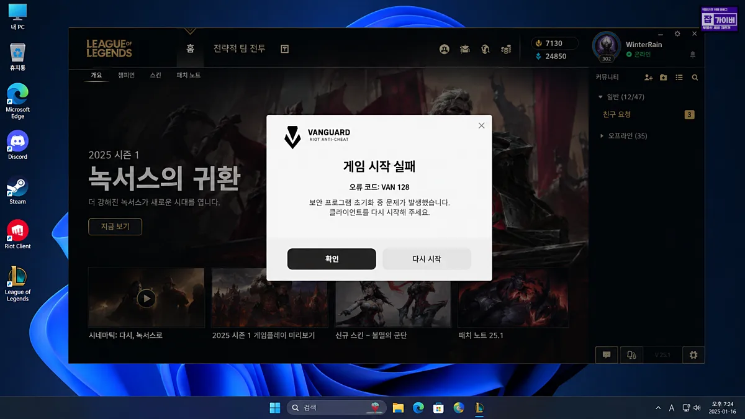Open the collection backpack icon
Image resolution: width=745 pixels, height=419 pixels.
pyautogui.click(x=464, y=49)
